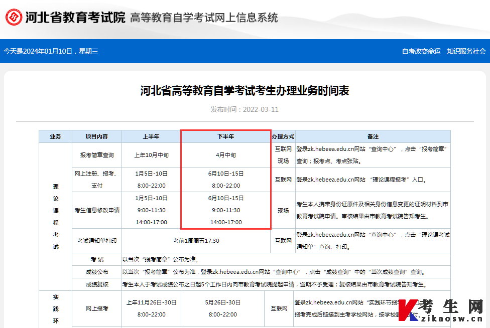The image size is (490, 328).
Task: Click the 项目内容 column header
Action: [x=96, y=136]
